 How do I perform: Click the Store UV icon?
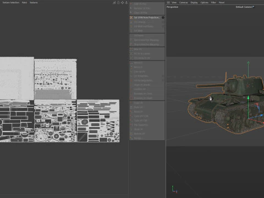coord(131,129)
